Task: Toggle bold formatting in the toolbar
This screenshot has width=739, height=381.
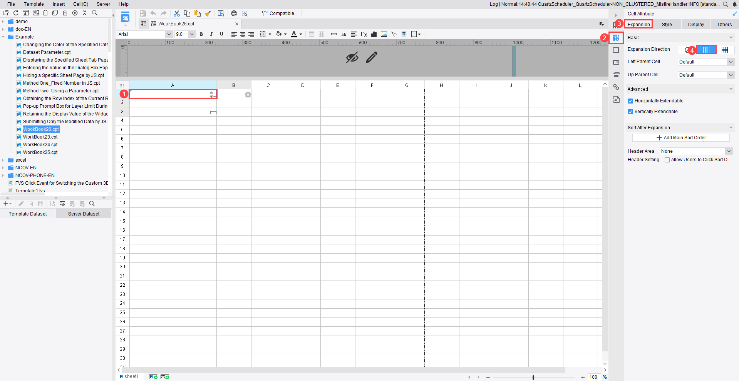Action: (x=201, y=34)
